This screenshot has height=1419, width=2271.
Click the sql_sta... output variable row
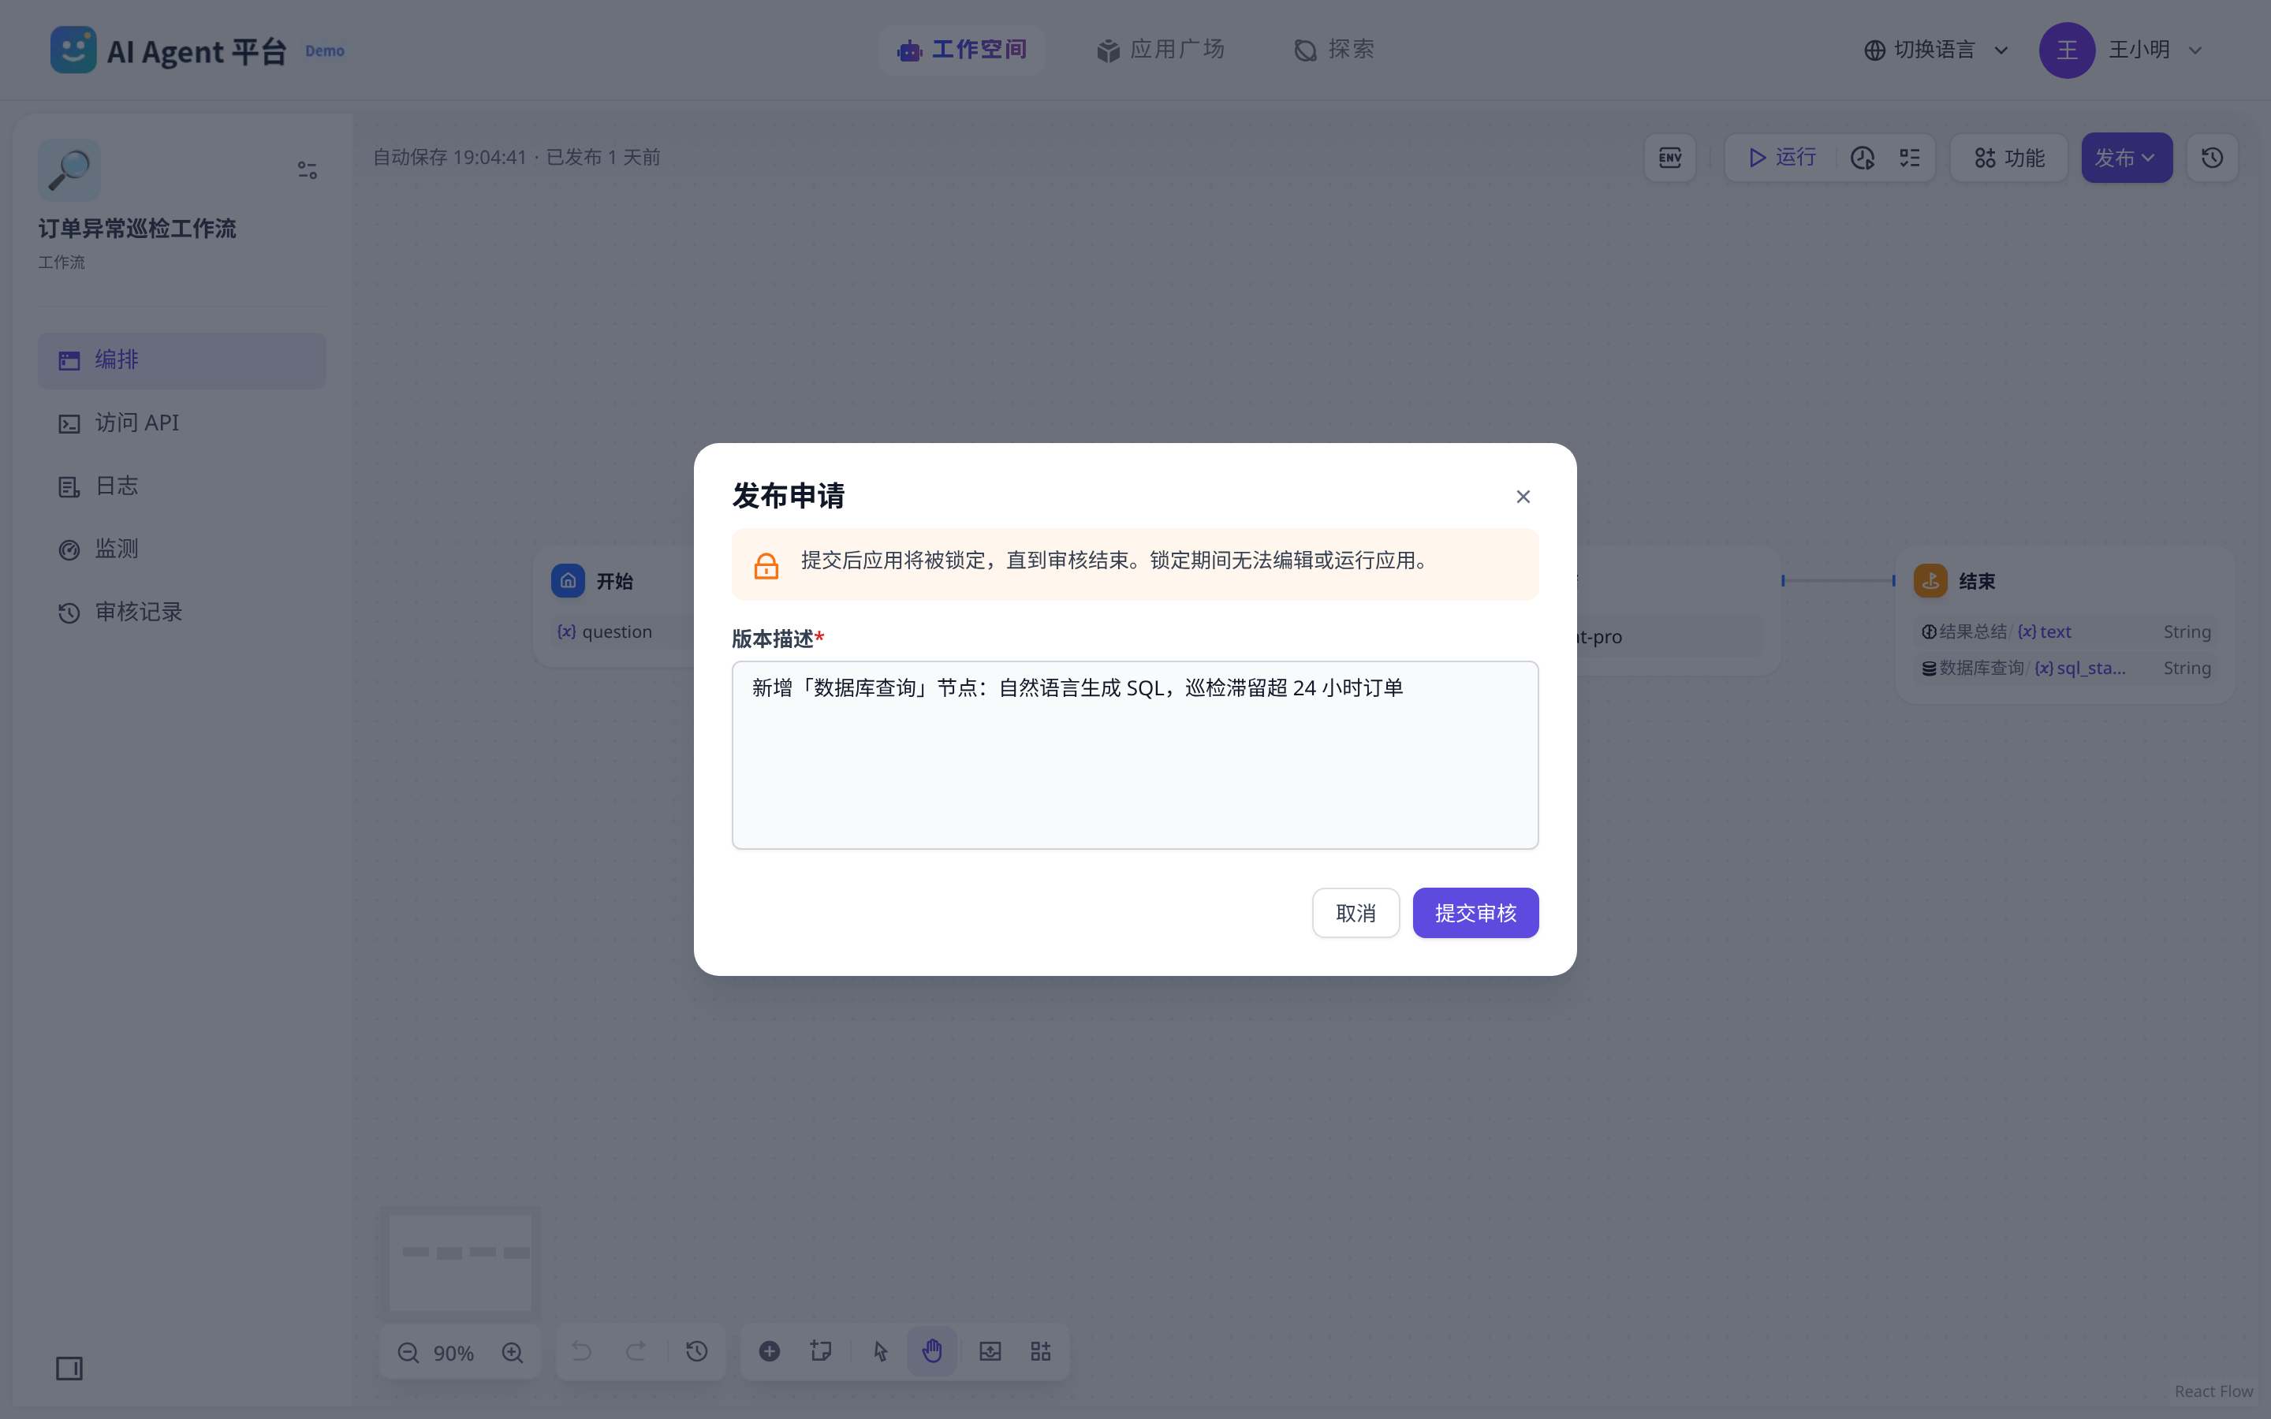click(2064, 669)
